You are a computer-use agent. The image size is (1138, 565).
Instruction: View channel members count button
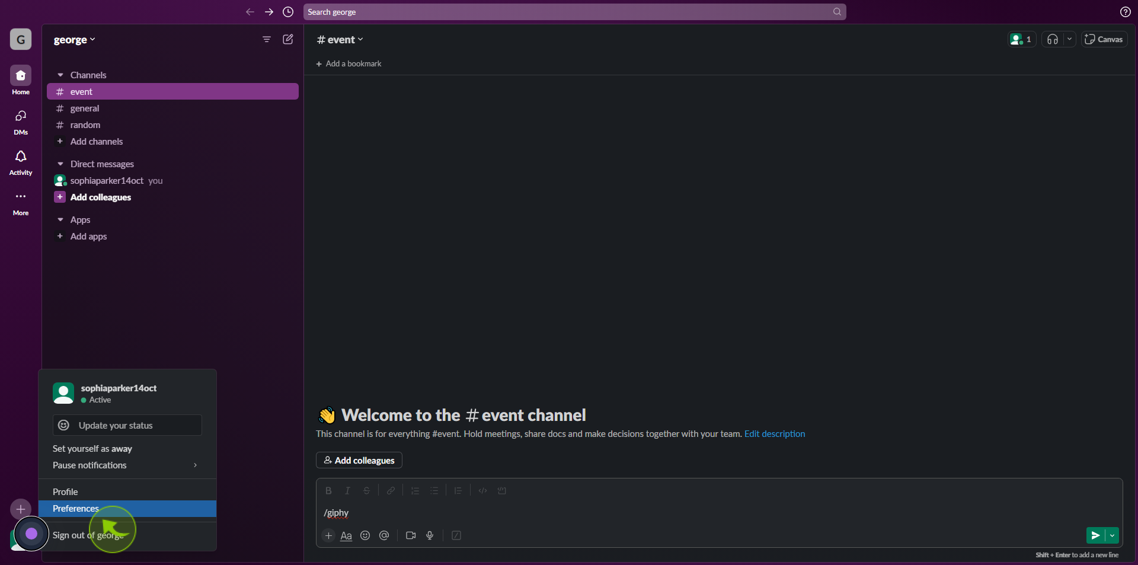1022,39
